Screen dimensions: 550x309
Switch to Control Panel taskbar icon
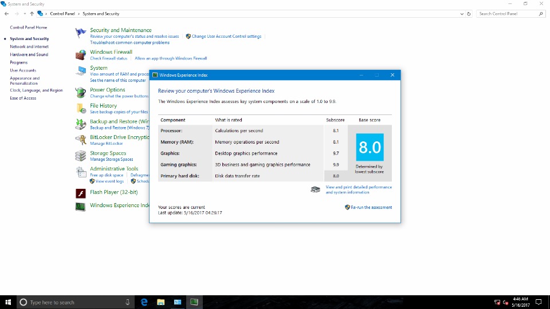point(178,302)
